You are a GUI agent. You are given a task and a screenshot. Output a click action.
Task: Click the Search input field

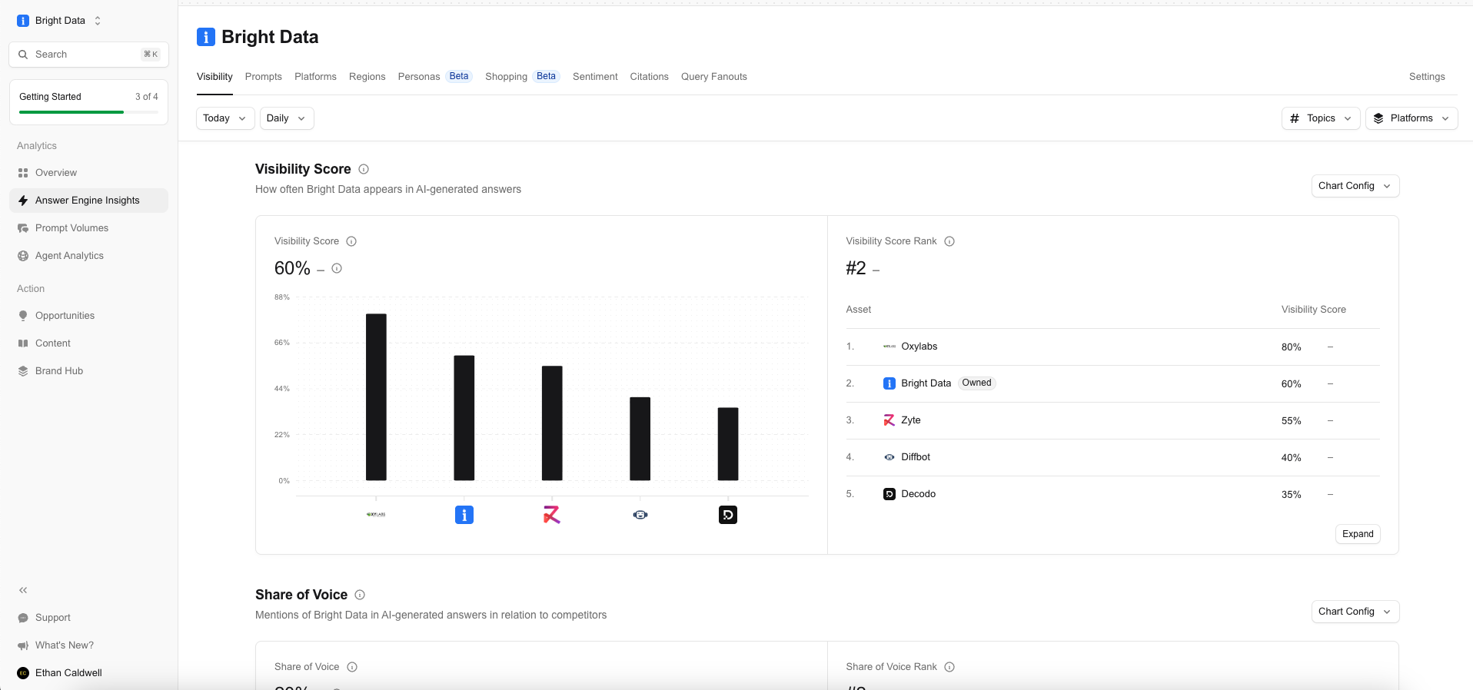pos(88,55)
